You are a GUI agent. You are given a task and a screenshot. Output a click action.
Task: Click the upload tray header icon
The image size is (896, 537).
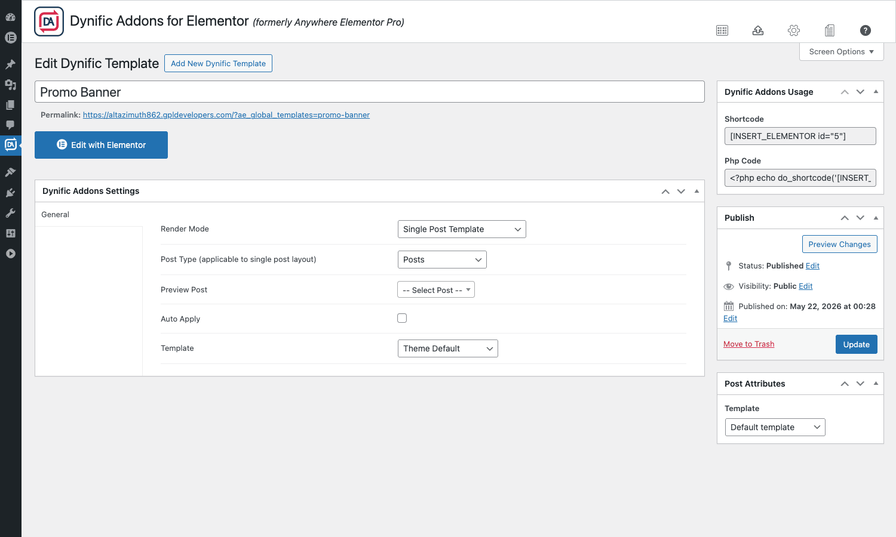click(758, 30)
